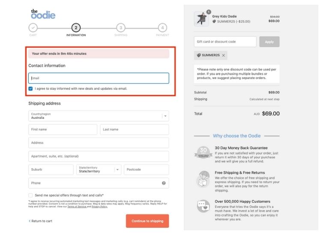This screenshot has height=235, width=330.
Task: Go to step 3 Shipping
Action: 121,28
